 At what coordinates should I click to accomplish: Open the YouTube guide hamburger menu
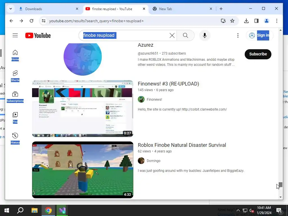pyautogui.click(x=15, y=35)
